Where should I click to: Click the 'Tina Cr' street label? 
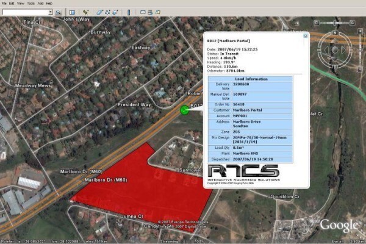tap(32, 22)
